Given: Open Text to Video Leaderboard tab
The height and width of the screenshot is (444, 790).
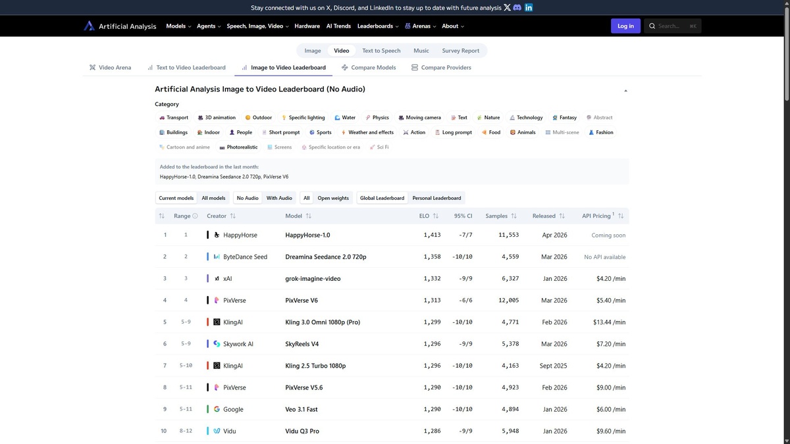Looking at the screenshot, I should tap(186, 68).
